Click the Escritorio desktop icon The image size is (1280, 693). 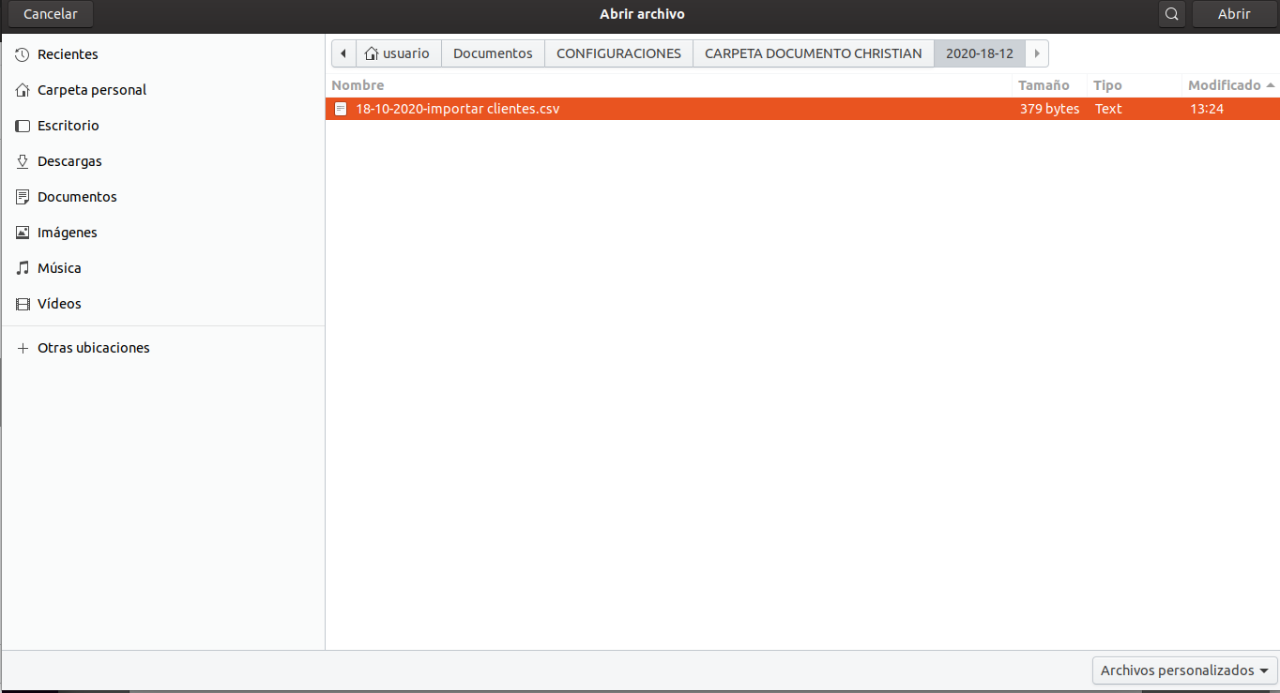pyautogui.click(x=23, y=126)
